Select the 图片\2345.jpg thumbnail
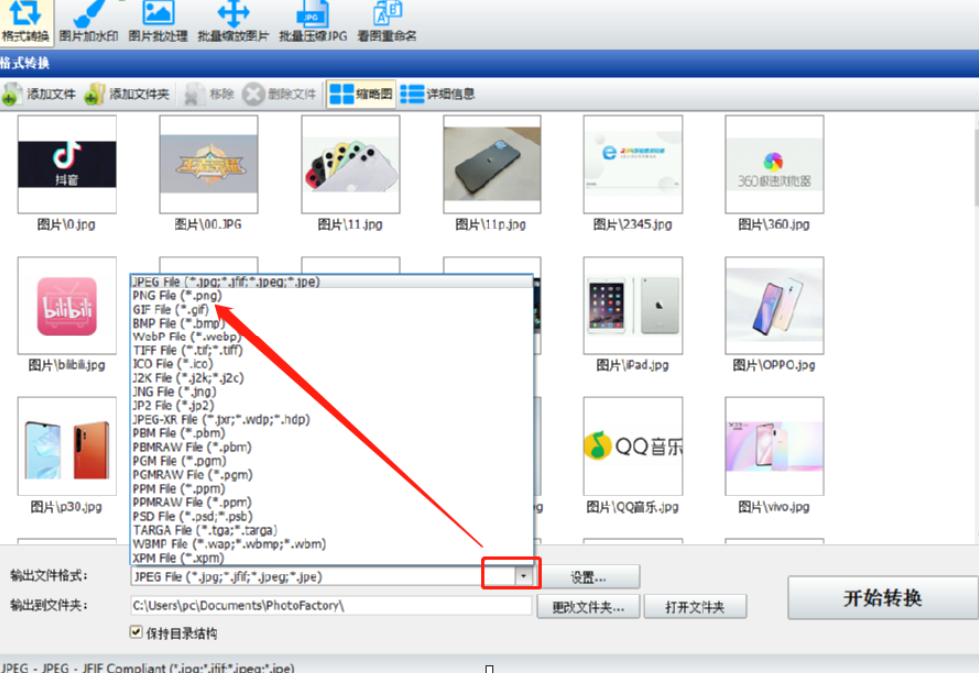979x673 pixels. pos(633,164)
